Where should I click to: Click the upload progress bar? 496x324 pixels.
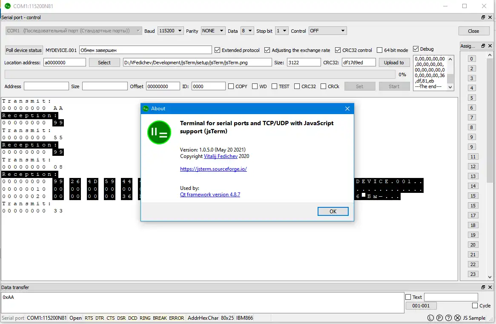[x=200, y=75]
